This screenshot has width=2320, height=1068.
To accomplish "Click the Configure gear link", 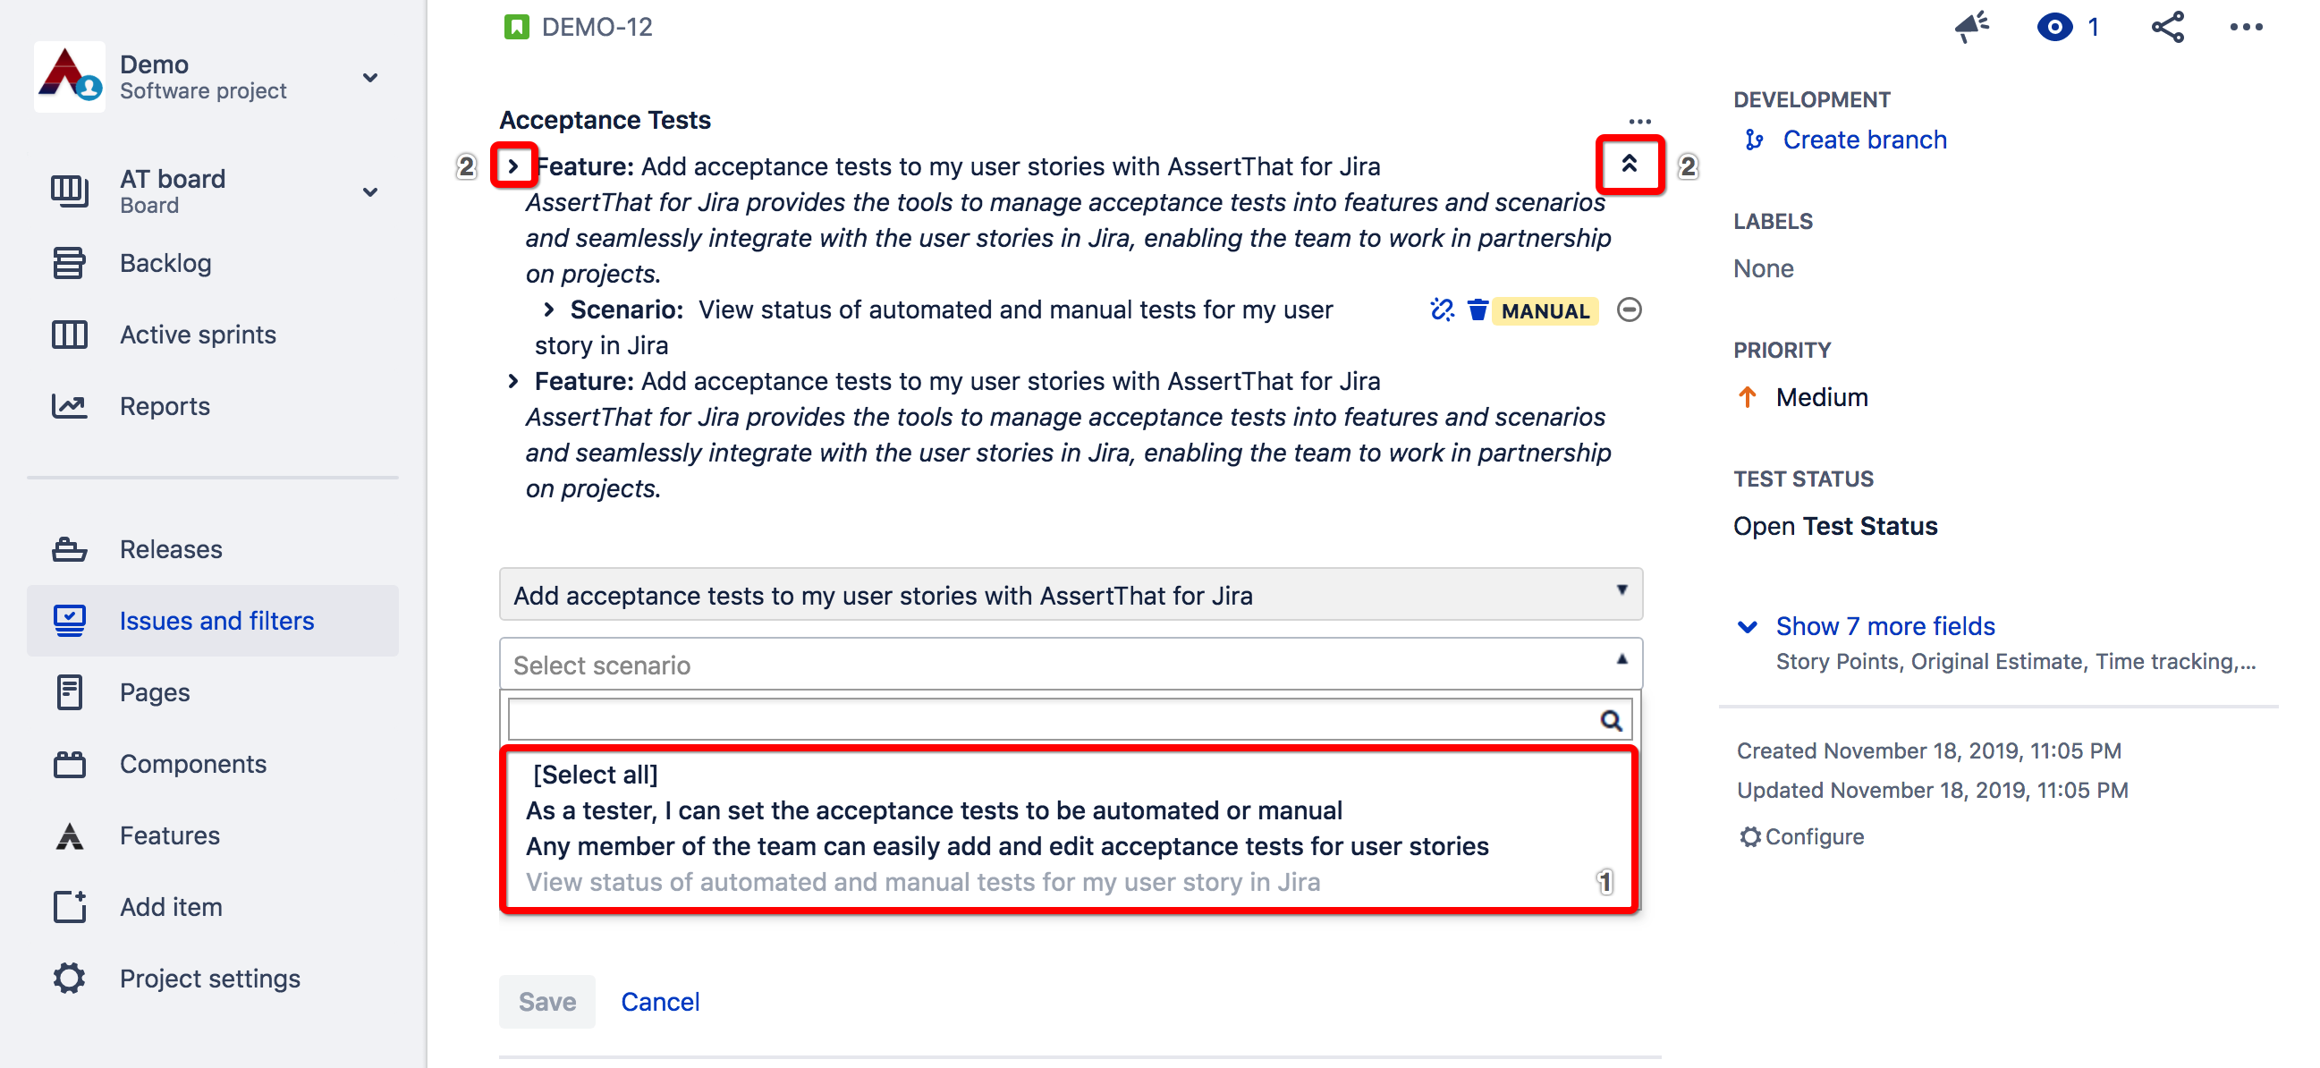I will pyautogui.click(x=1801, y=836).
